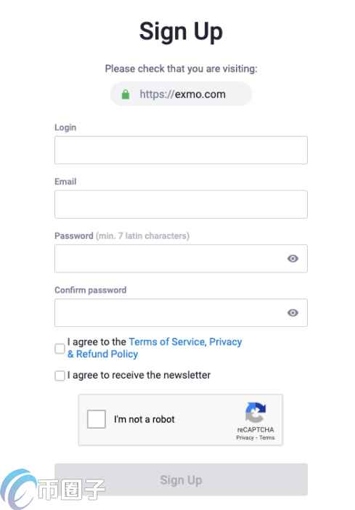
Task: Click the Confirm password input field
Action: [181, 312]
